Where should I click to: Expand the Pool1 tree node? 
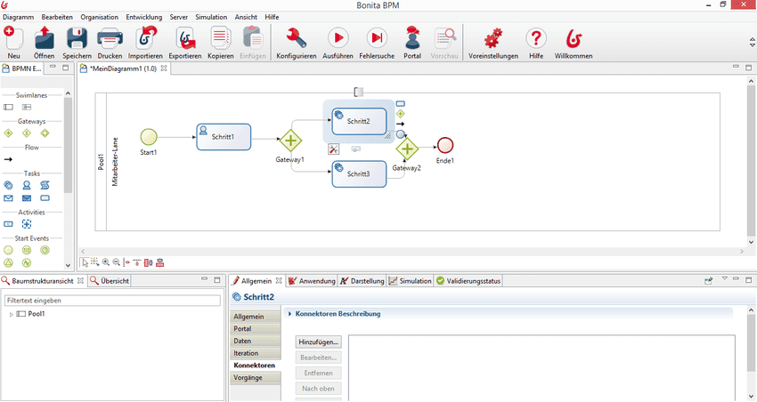[x=11, y=314]
